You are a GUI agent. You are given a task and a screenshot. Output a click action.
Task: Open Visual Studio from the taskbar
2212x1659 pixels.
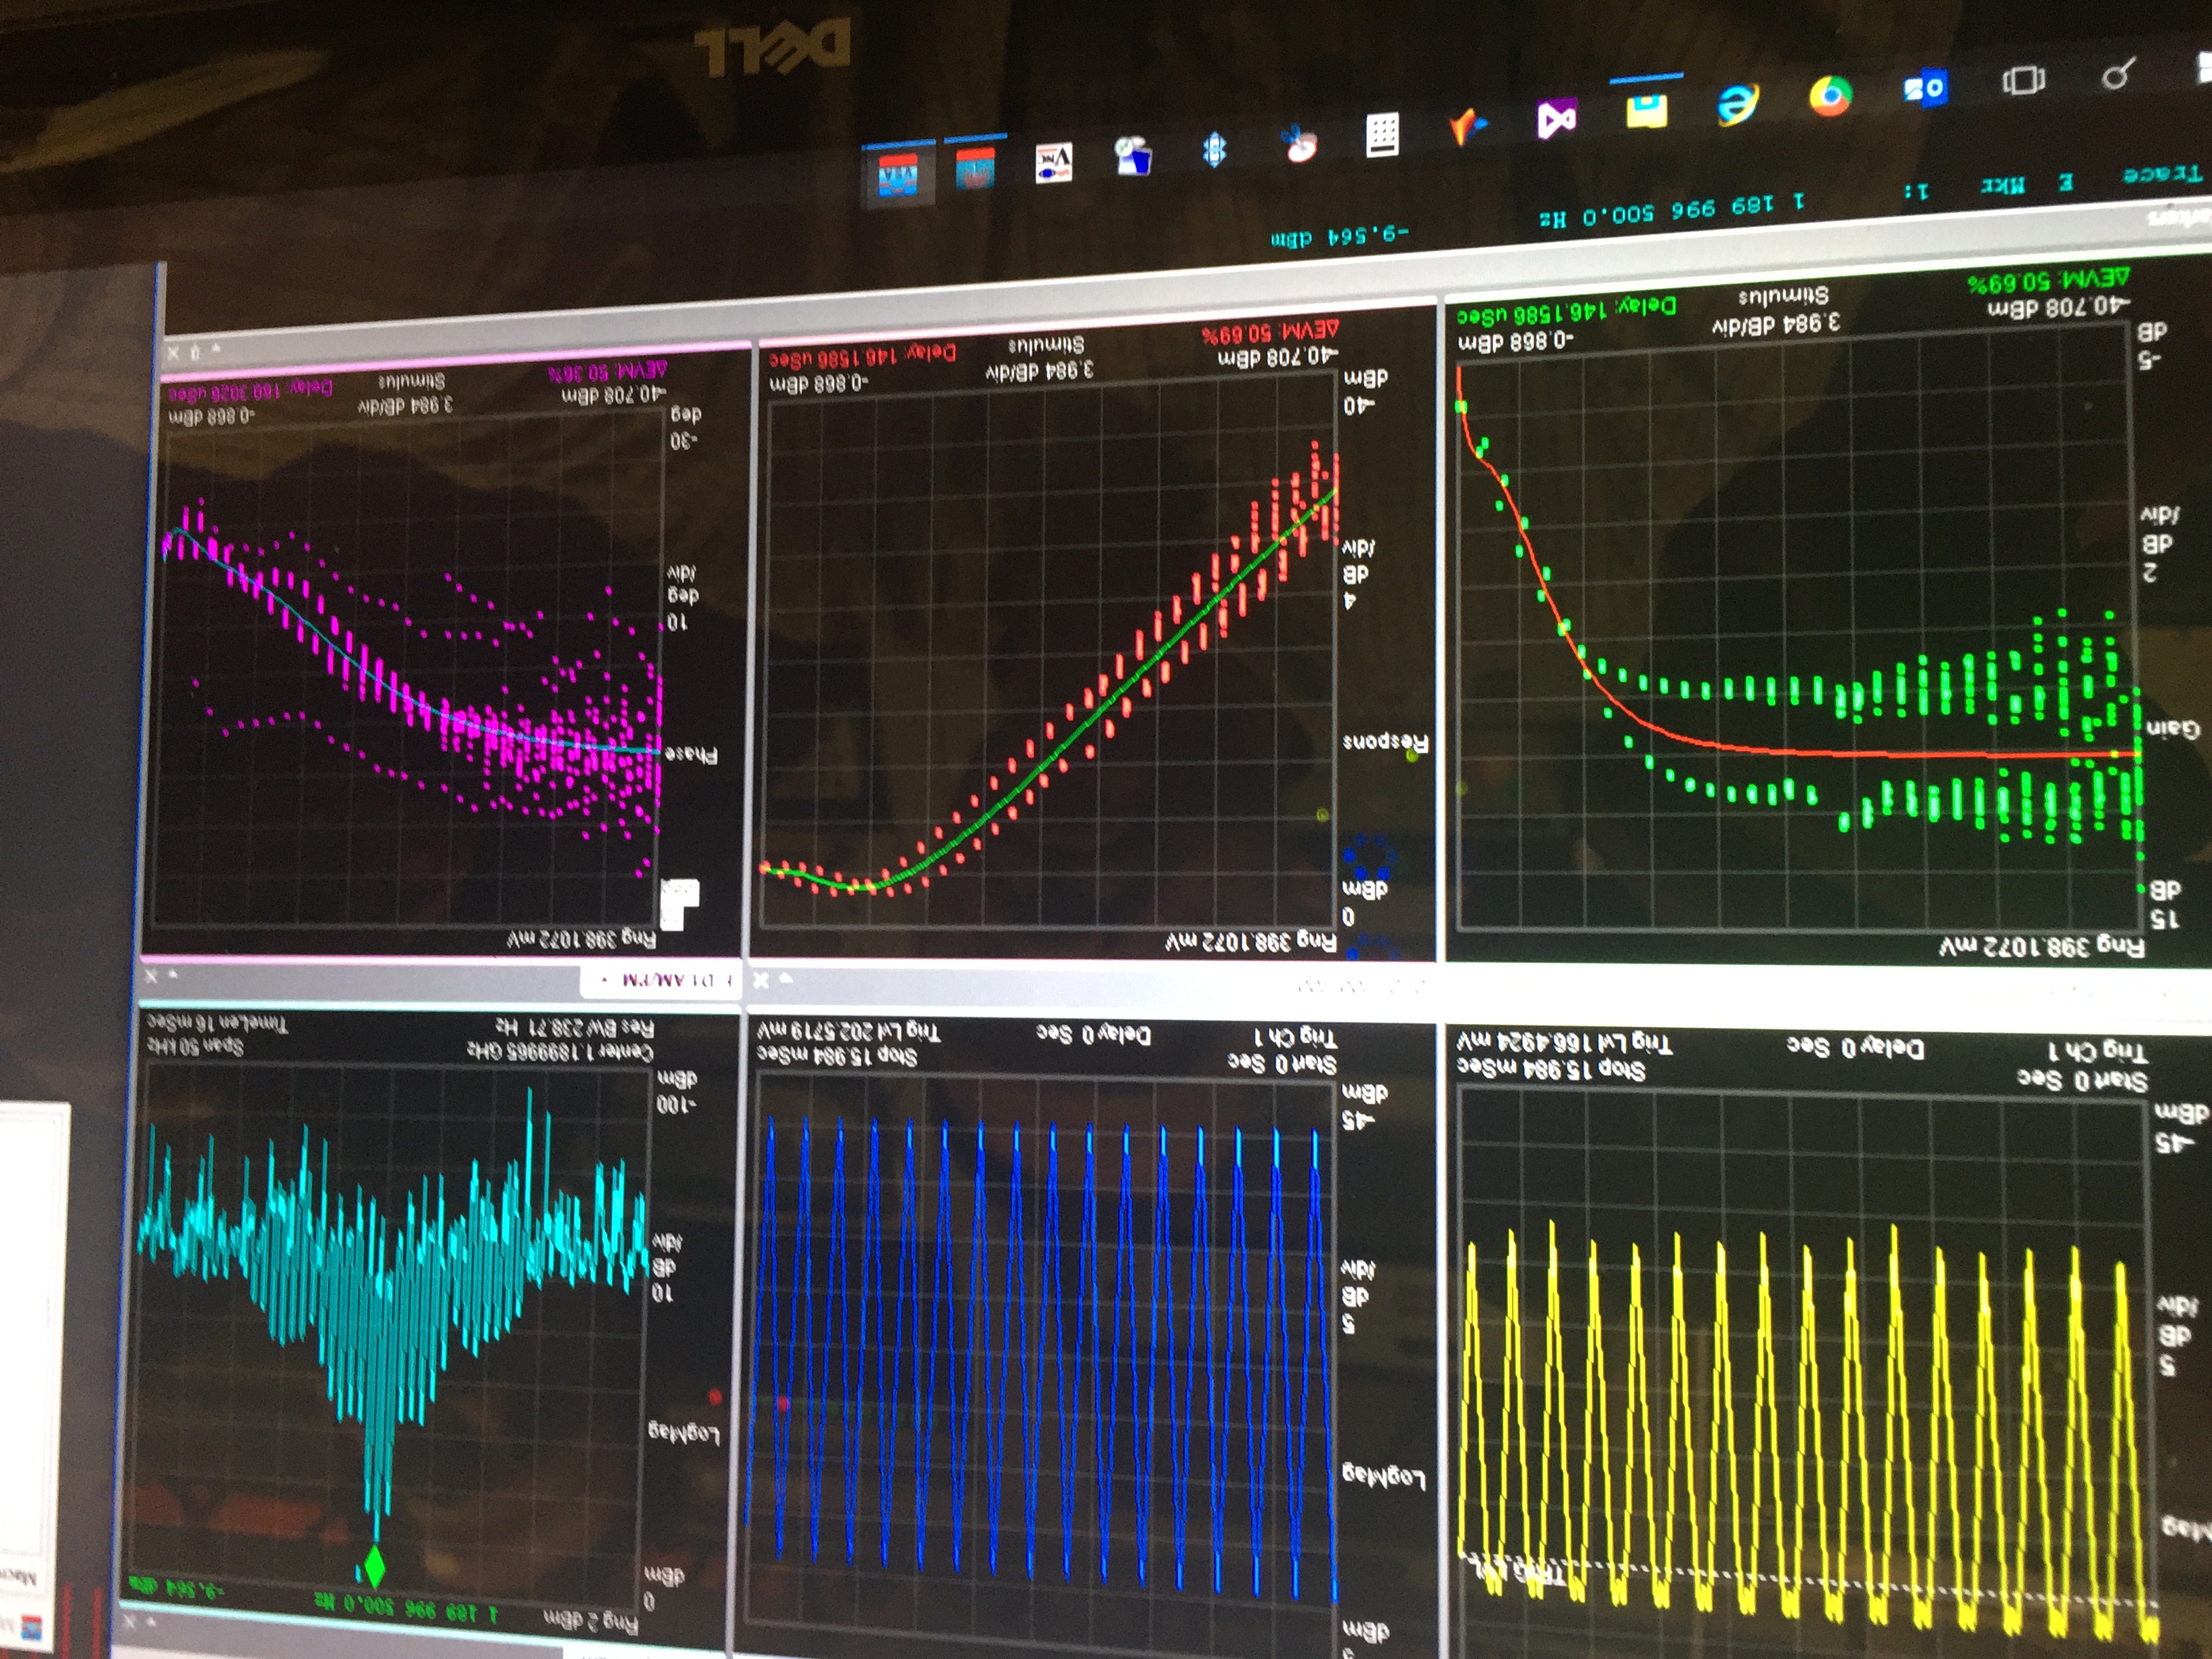click(1556, 120)
